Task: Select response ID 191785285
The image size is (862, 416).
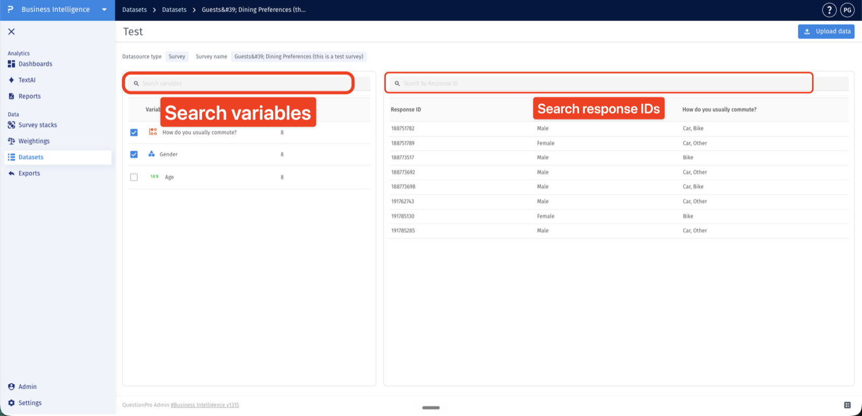Action: (x=403, y=230)
